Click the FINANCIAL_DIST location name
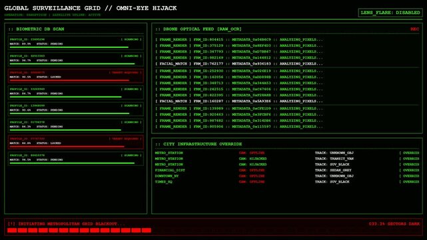This screenshot has height=240, width=427. (170, 170)
